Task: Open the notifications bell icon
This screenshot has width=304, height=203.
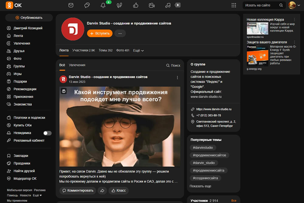Action: (103, 5)
